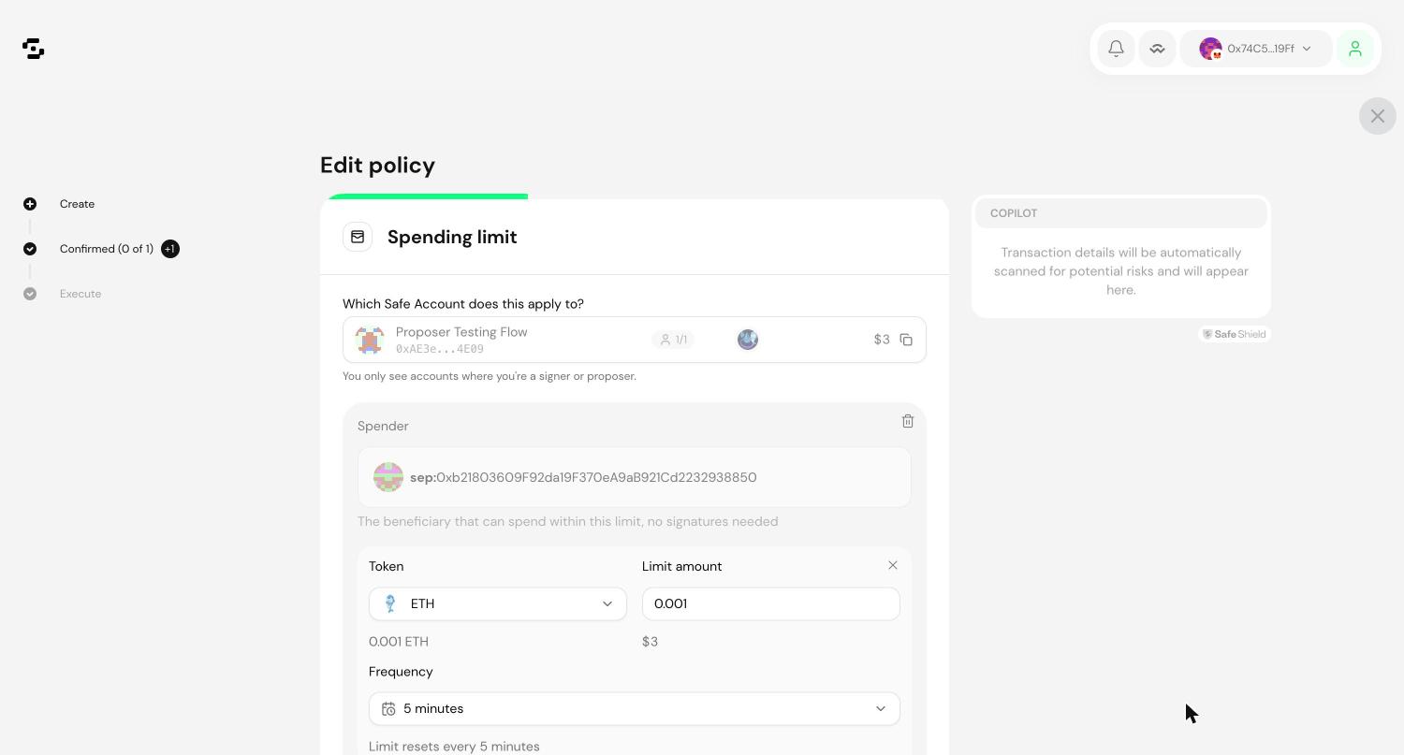Expand the 0x74C5...19Ff wallet dropdown

[x=1256, y=49]
